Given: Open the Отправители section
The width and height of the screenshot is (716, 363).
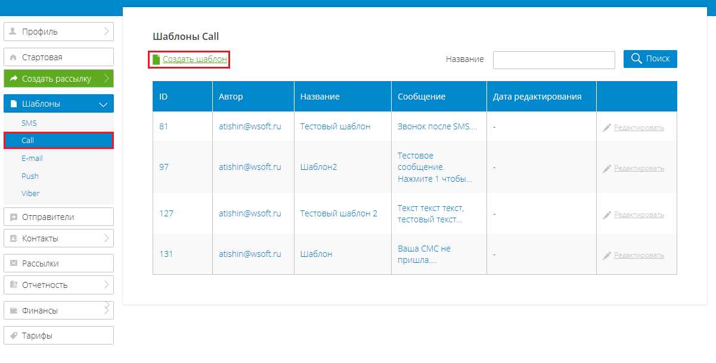Looking at the screenshot, I should click(x=58, y=217).
